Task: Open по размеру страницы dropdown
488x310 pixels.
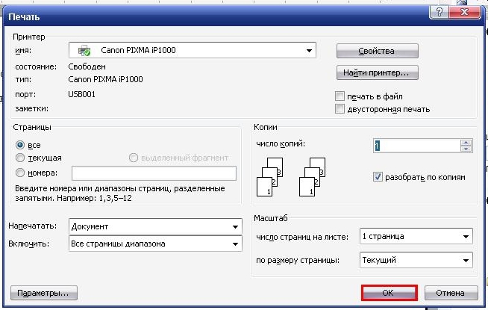Action: click(466, 261)
